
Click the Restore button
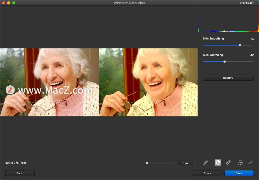pyautogui.click(x=228, y=78)
